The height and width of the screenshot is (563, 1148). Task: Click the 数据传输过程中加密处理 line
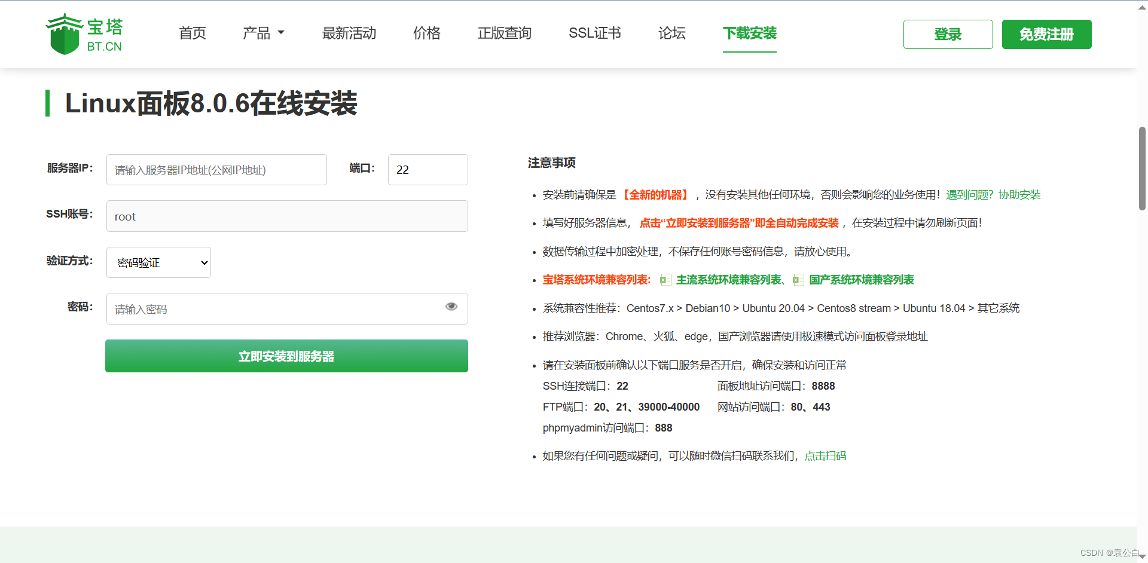click(697, 252)
